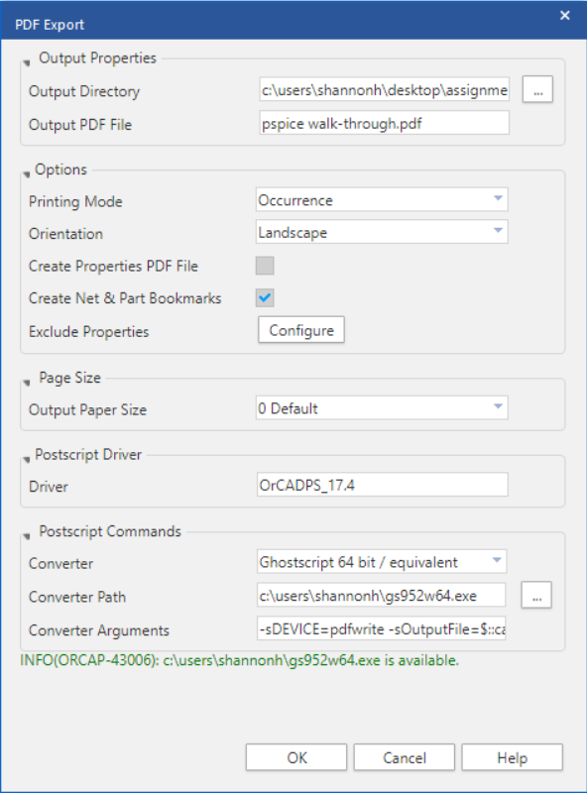Collapse the Page Size section
The width and height of the screenshot is (587, 793).
[27, 383]
